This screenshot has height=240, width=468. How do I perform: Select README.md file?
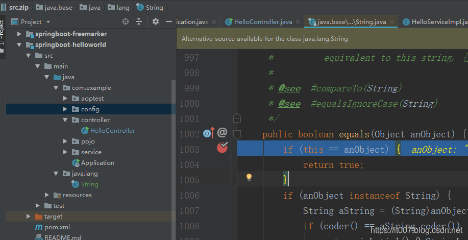click(x=58, y=237)
